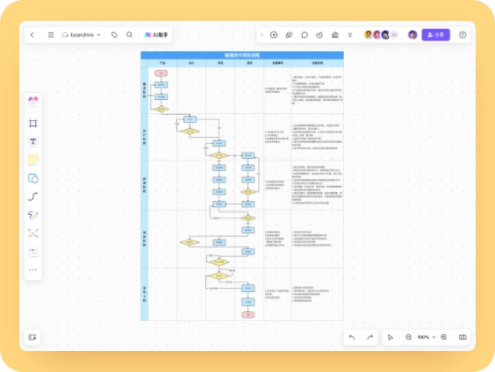Screen dimensions: 495x372
Task: Open the pages panel book icon
Action: point(463,337)
